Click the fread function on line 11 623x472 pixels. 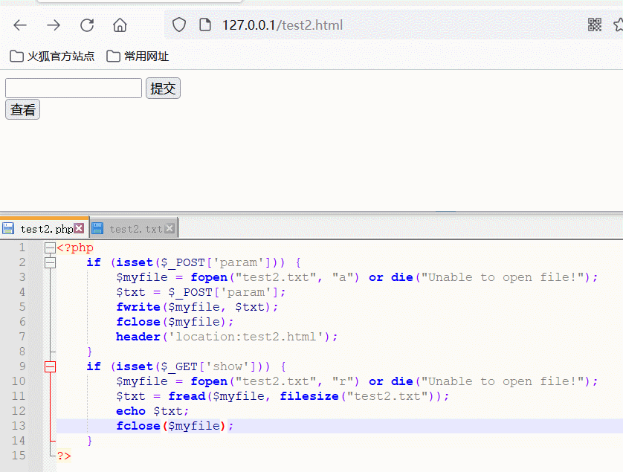(x=187, y=396)
